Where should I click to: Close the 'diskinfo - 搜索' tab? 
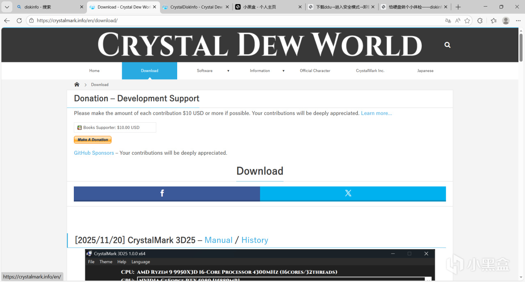[x=81, y=7]
